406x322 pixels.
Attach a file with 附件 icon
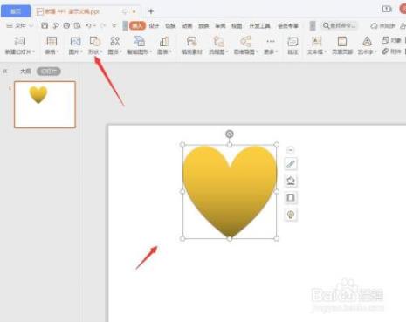pos(391,51)
